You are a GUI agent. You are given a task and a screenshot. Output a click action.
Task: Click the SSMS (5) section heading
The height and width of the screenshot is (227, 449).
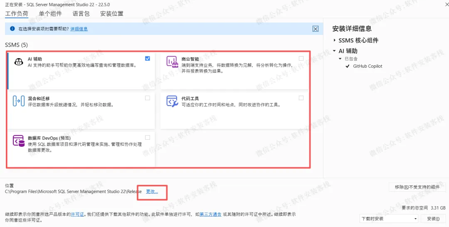16,45
